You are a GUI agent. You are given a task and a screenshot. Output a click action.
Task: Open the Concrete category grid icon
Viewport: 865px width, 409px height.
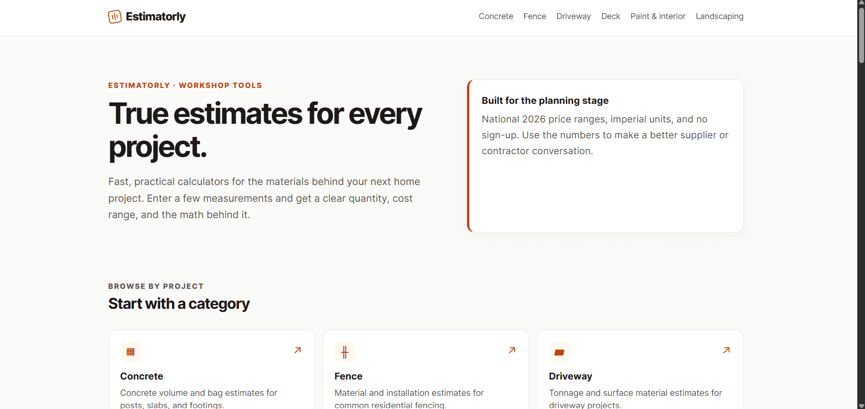(130, 352)
